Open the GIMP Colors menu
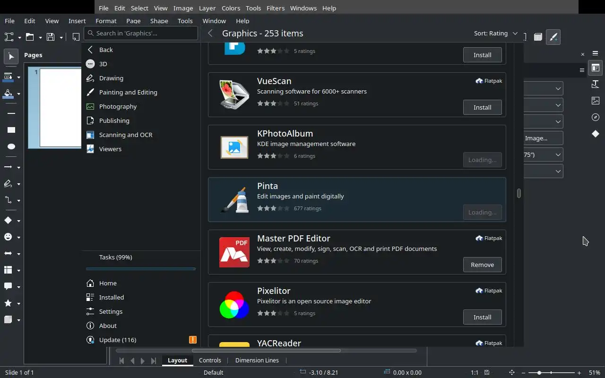 point(231,8)
